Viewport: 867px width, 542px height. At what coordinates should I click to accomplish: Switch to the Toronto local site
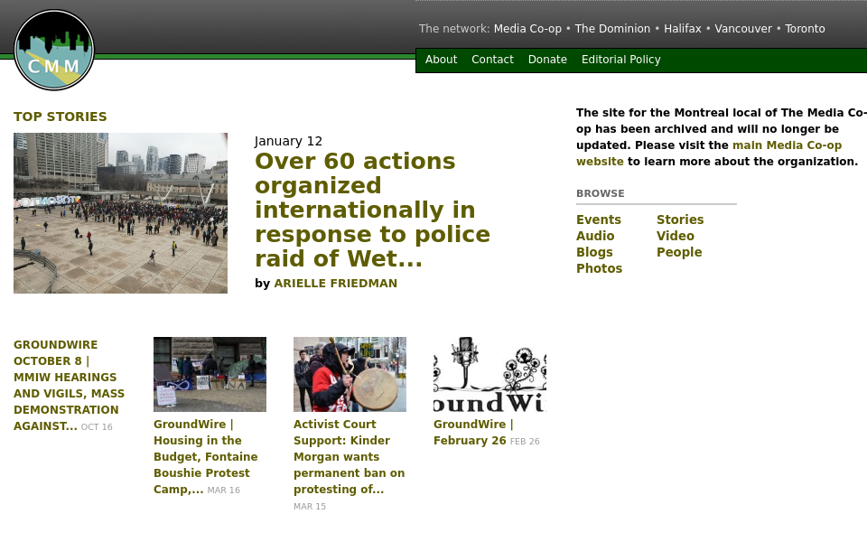coord(805,29)
